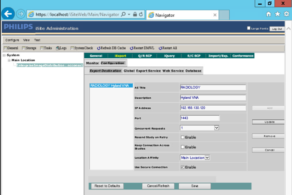Open the browser tools gear icon
The height and width of the screenshot is (195, 292).
click(286, 14)
